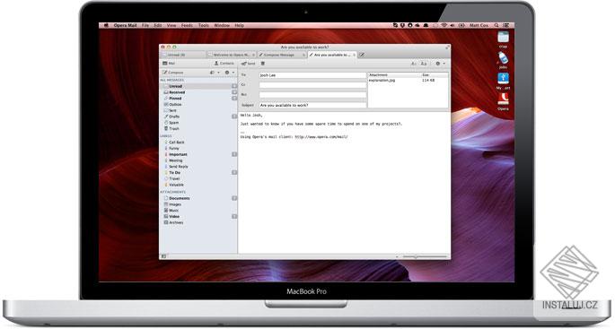Screen dimensions: 615x329
Task: Show Video attachments
Action: tap(198, 216)
